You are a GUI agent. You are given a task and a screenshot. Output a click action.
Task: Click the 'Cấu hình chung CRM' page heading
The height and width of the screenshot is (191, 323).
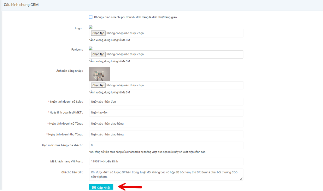(21, 5)
